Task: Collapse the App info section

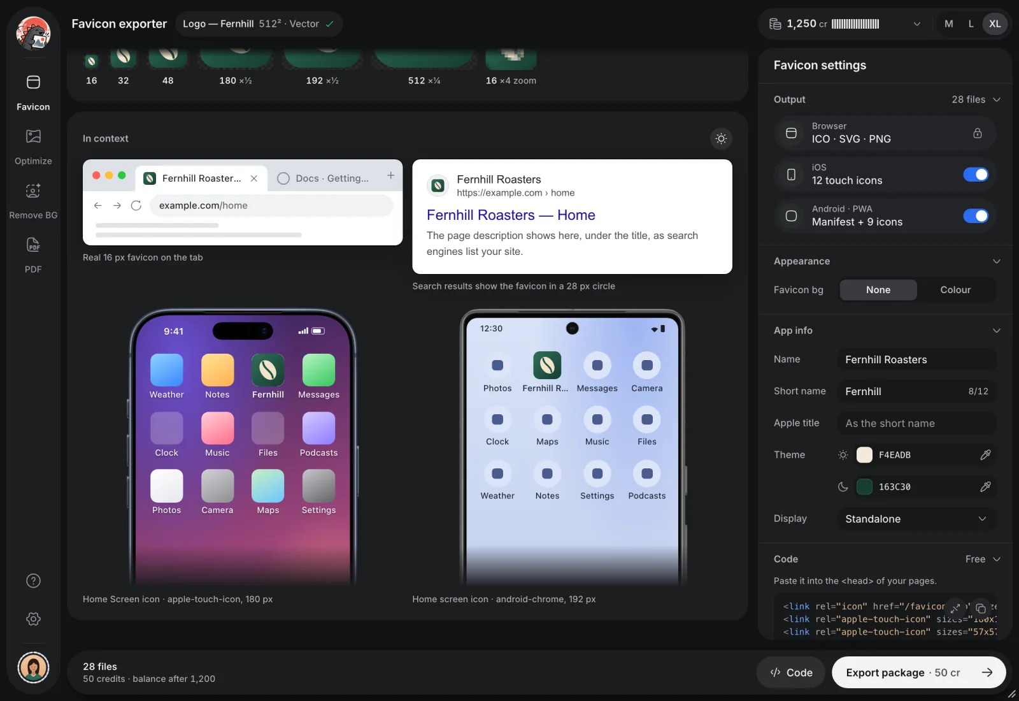Action: (x=996, y=330)
